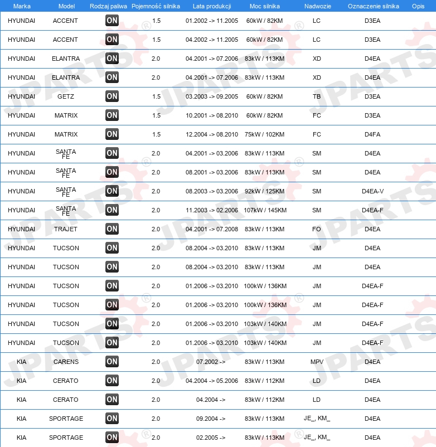Viewport: 436px width, 447px height.
Task: Click the MPV body type cell
Action: 317,362
